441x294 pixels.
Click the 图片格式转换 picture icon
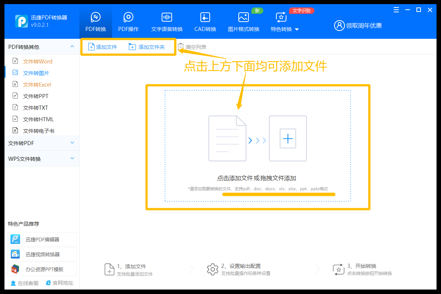(244, 17)
